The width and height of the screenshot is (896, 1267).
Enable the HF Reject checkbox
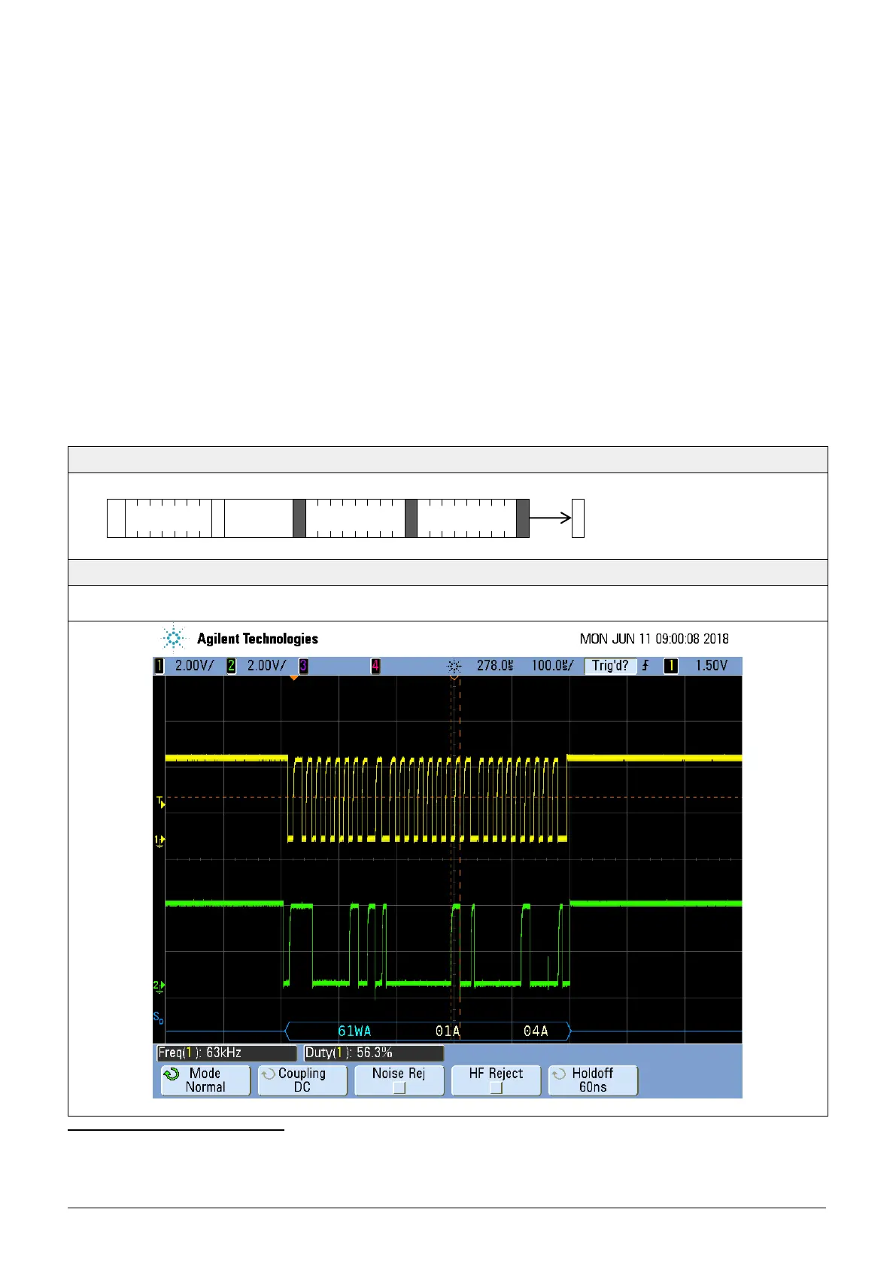tap(496, 1088)
